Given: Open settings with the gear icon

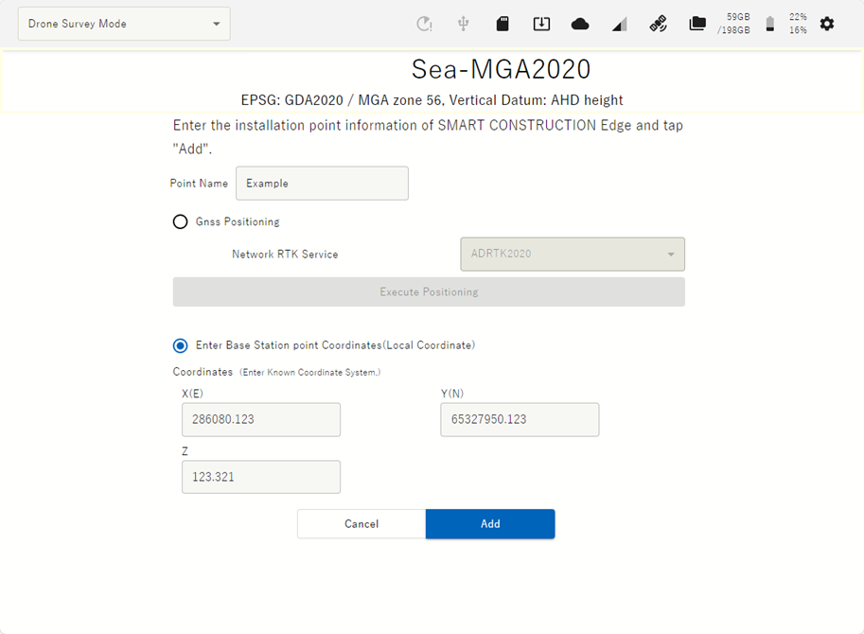Looking at the screenshot, I should click(827, 24).
